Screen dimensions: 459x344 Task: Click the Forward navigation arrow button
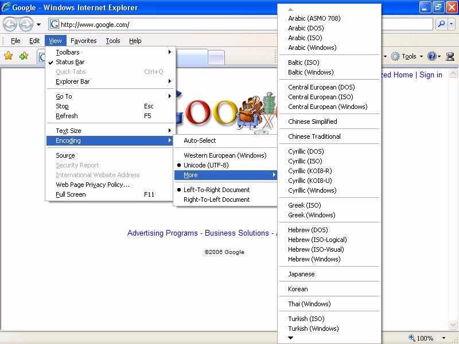26,24
